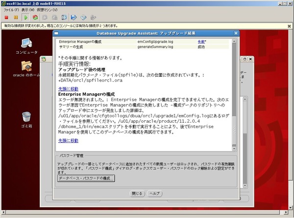Open the 仮想マシン (V) menu
This screenshot has height=218, width=294.
tap(47, 10)
